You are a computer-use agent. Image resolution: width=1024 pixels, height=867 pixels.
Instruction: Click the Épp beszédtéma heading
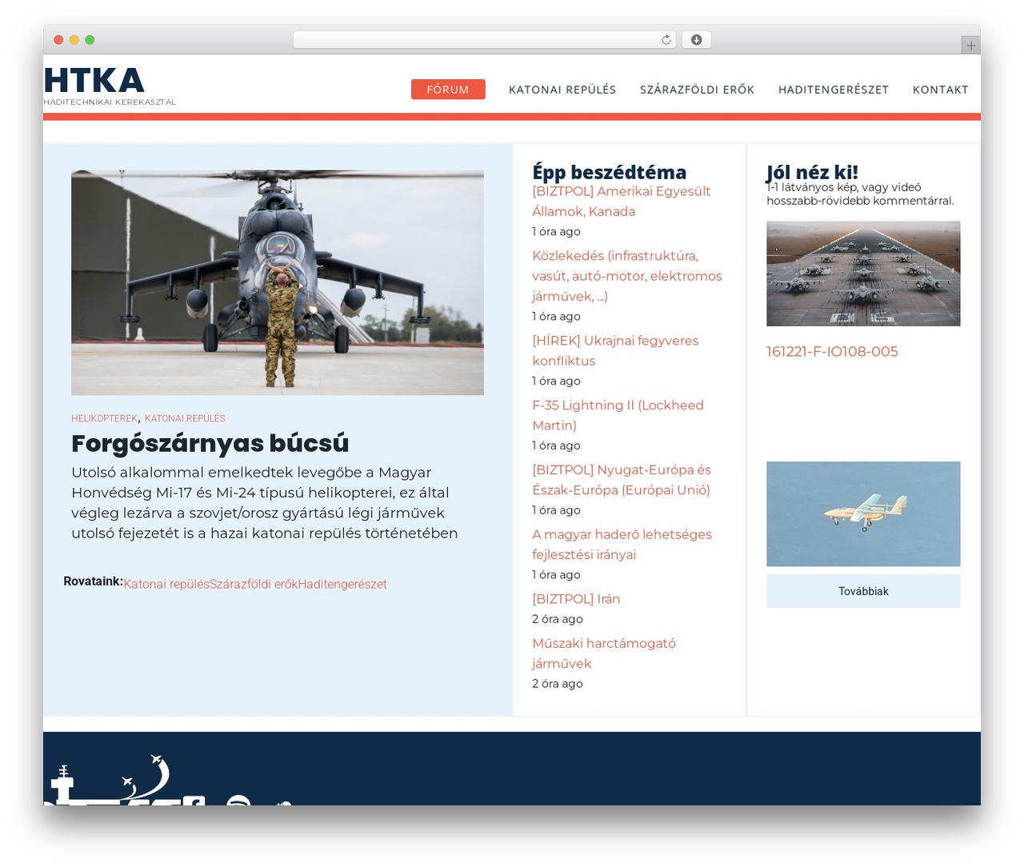click(610, 172)
